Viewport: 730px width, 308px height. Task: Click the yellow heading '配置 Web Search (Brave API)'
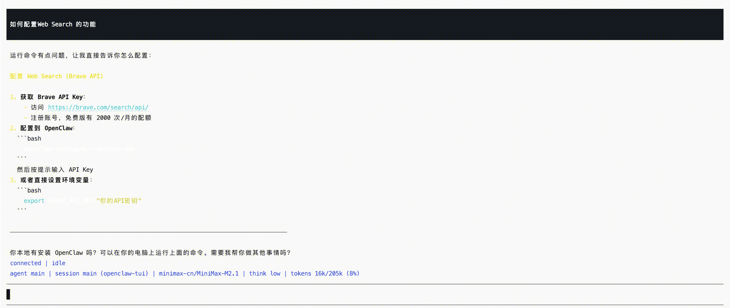click(x=56, y=76)
